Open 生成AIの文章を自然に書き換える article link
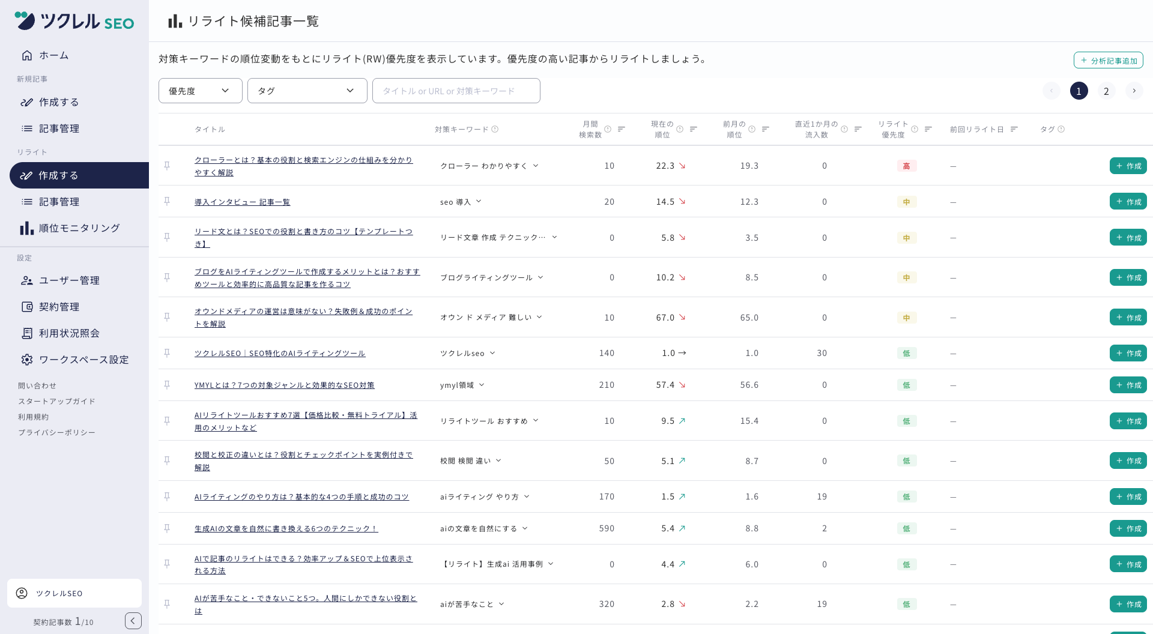Viewport: 1153px width, 634px height. point(286,528)
